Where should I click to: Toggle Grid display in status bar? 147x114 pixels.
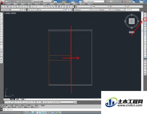tap(30, 112)
